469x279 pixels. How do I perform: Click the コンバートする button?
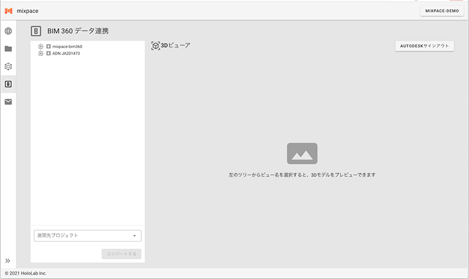pos(121,254)
